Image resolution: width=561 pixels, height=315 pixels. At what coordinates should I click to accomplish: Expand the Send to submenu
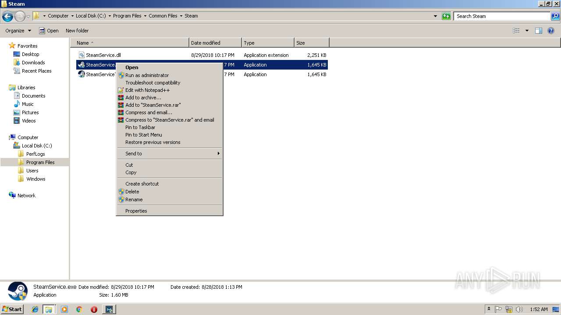[x=170, y=154]
